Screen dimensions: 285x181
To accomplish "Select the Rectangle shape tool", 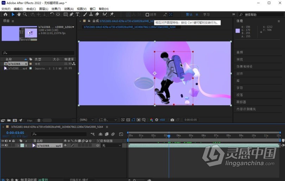I will coord(65,14).
